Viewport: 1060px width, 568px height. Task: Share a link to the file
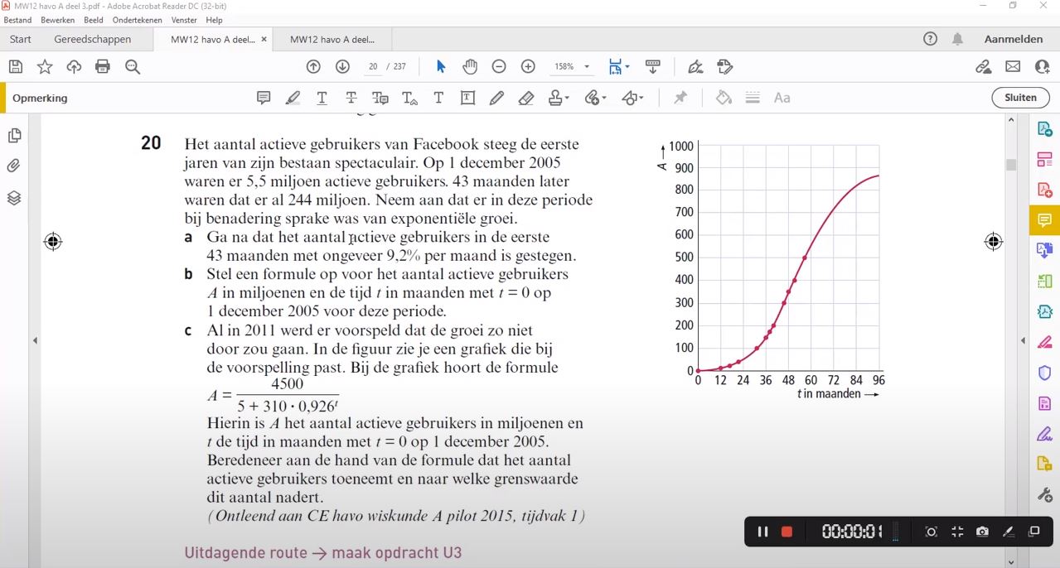point(983,67)
